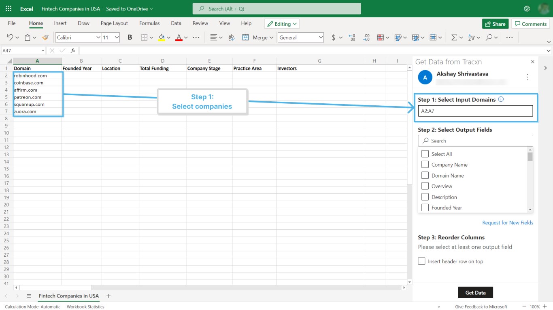Click the Undo icon
553x310 pixels.
tap(11, 38)
